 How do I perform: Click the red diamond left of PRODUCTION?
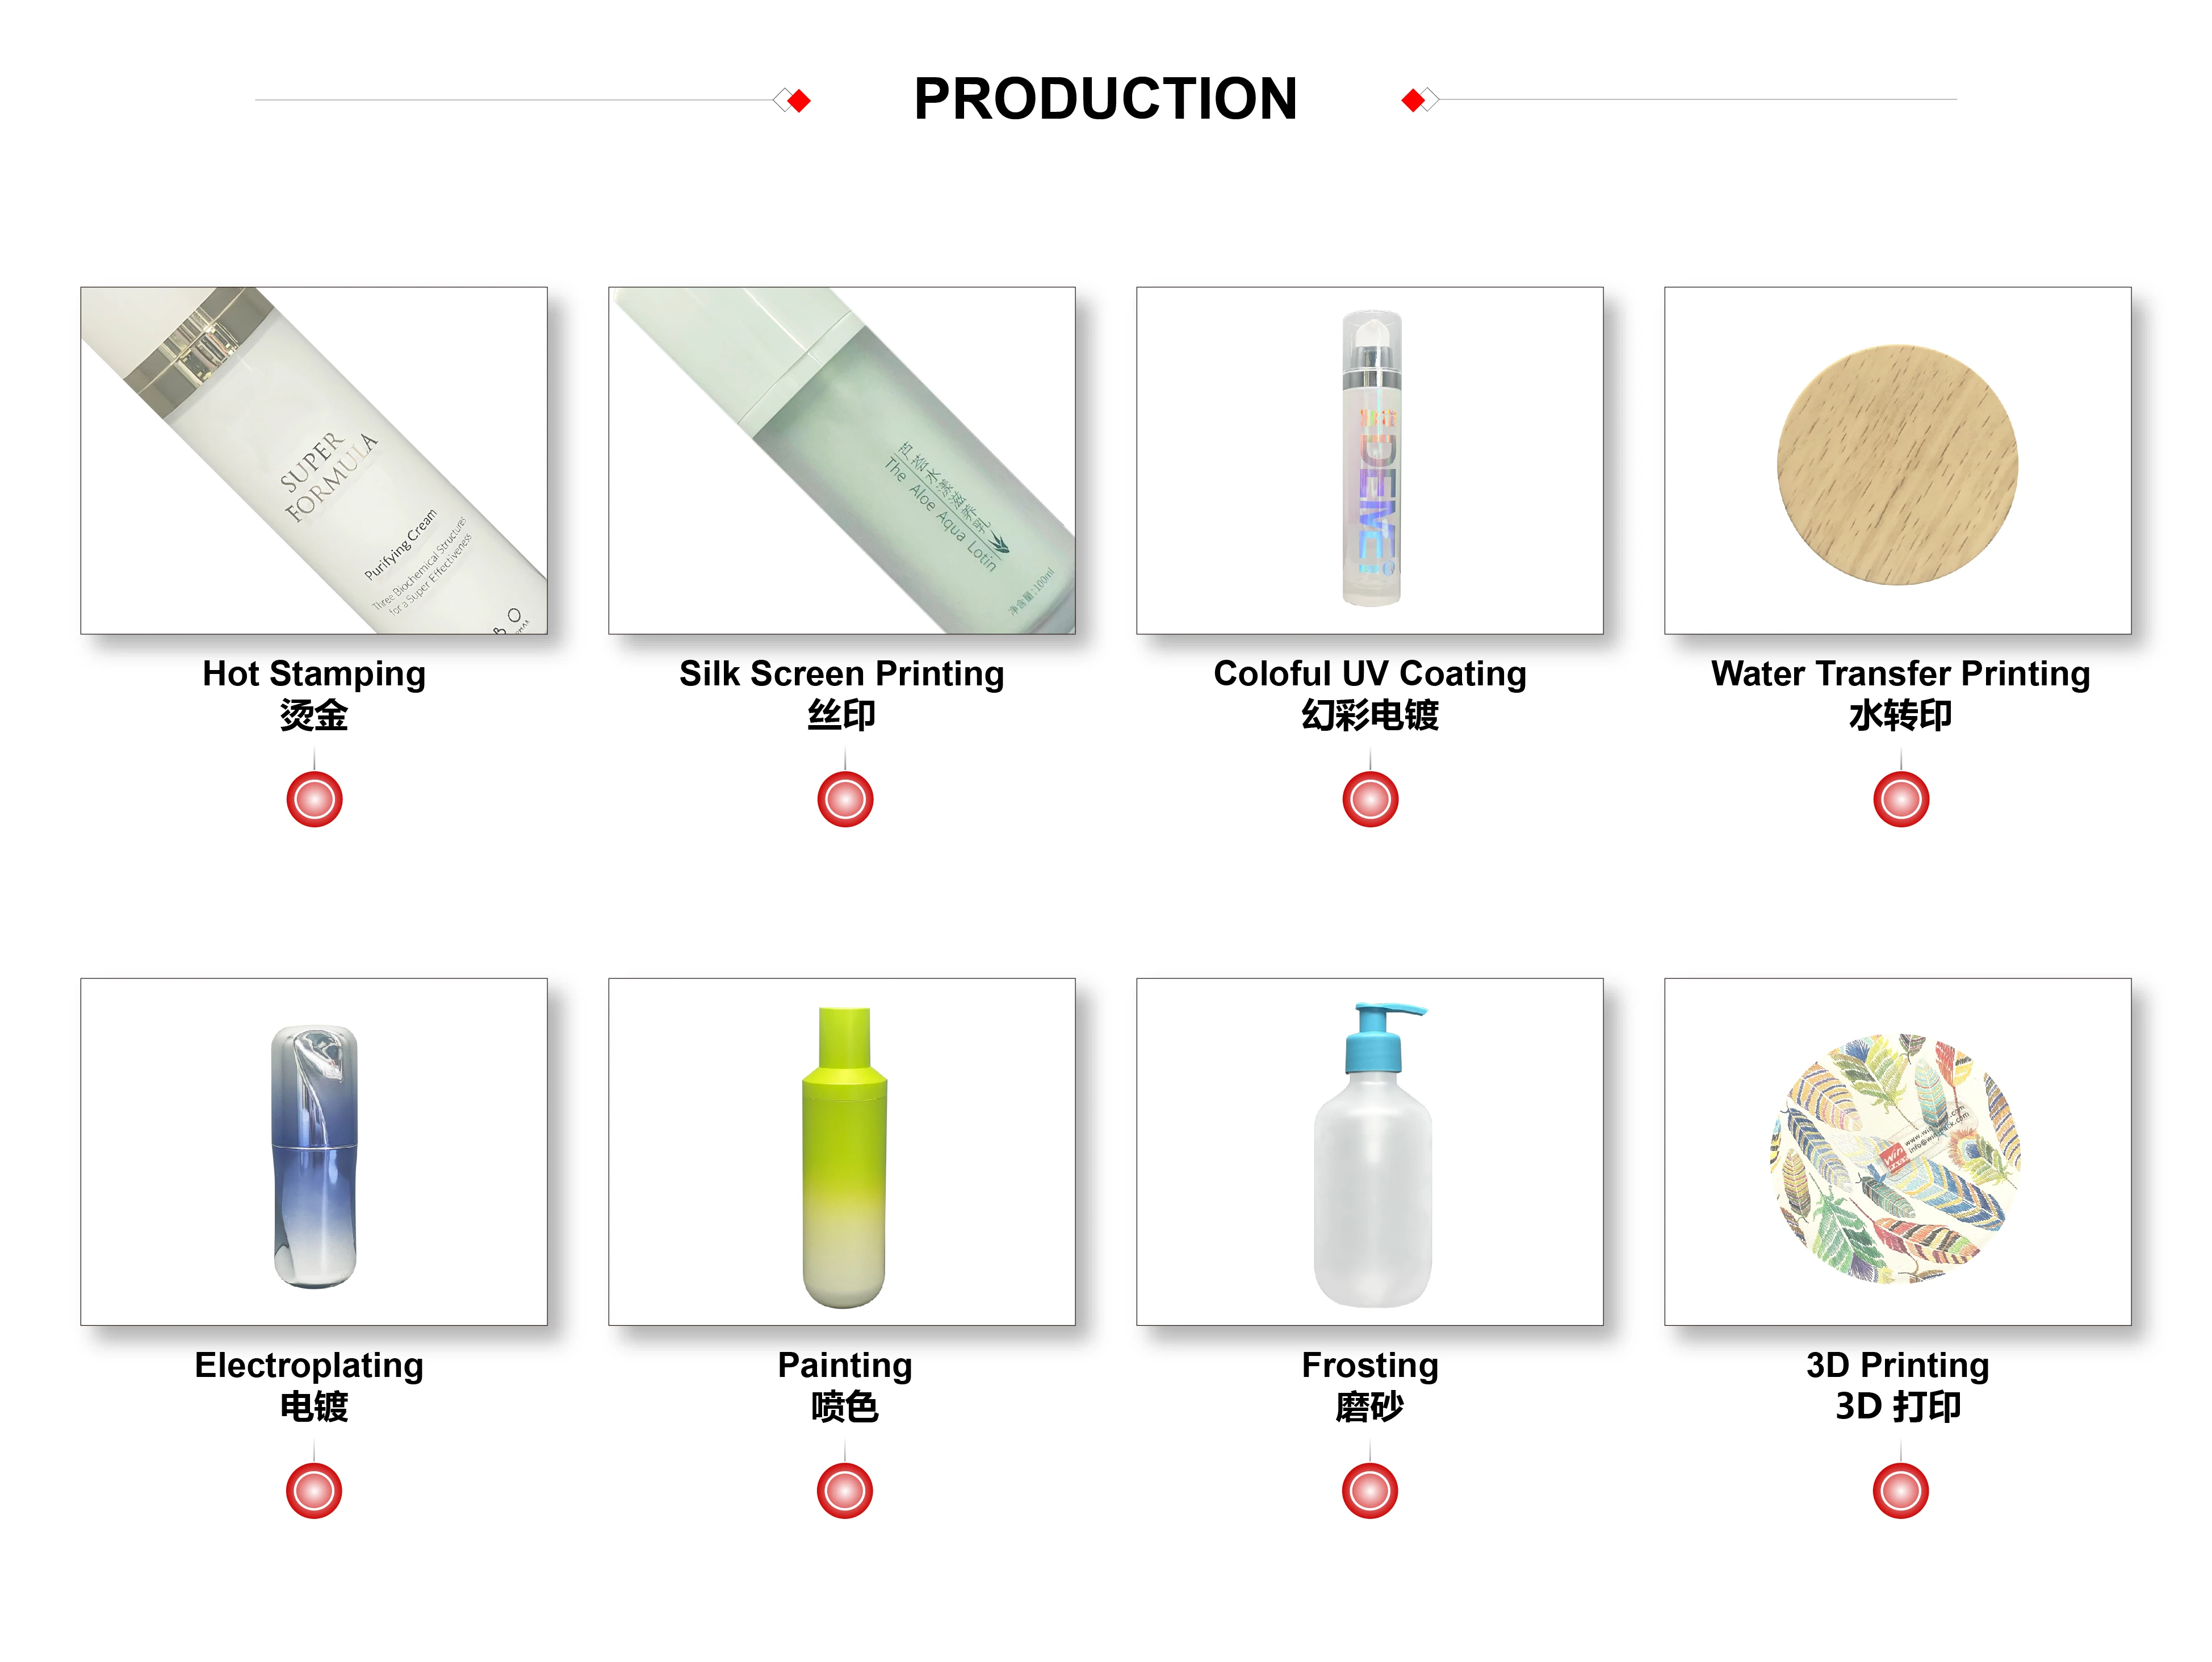click(798, 100)
